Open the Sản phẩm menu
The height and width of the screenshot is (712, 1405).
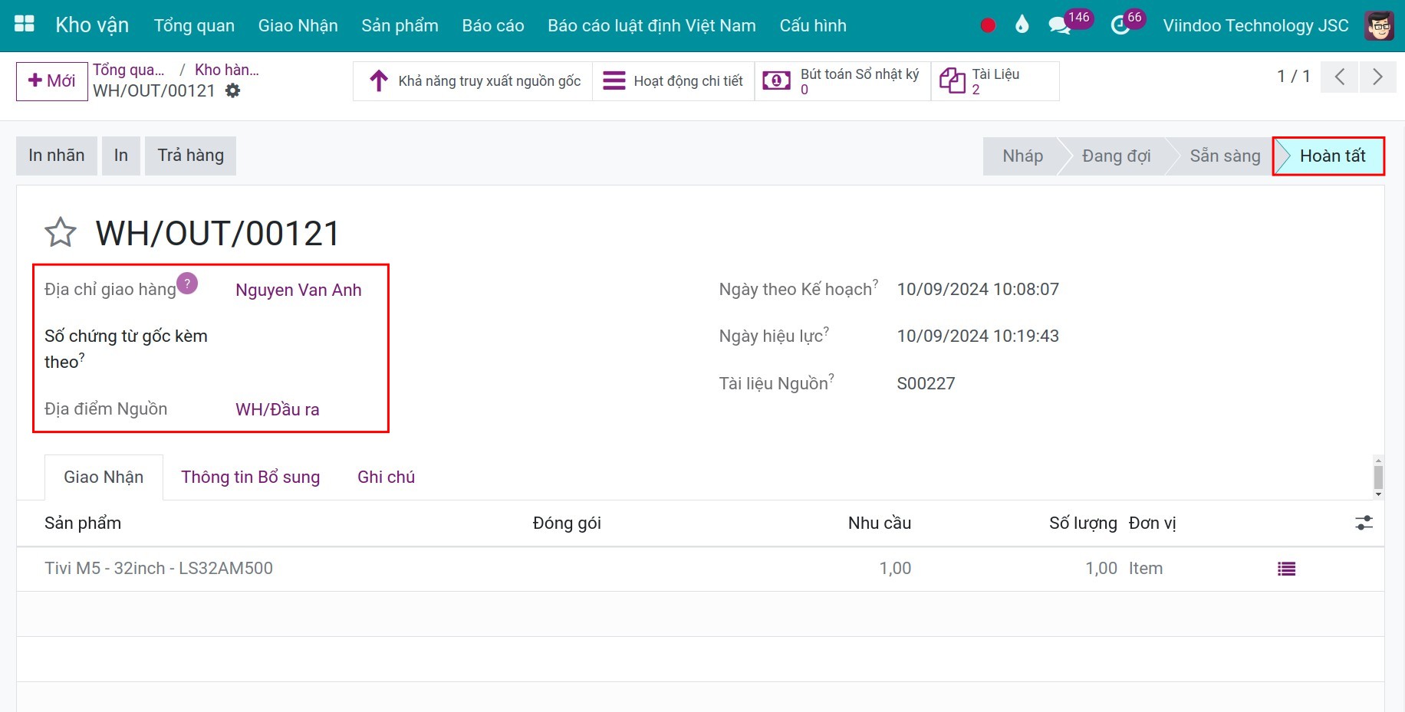click(x=400, y=25)
